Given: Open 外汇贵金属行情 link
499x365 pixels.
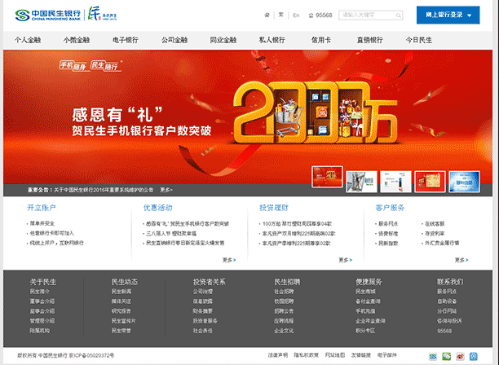Looking at the screenshot, I should click(442, 243).
